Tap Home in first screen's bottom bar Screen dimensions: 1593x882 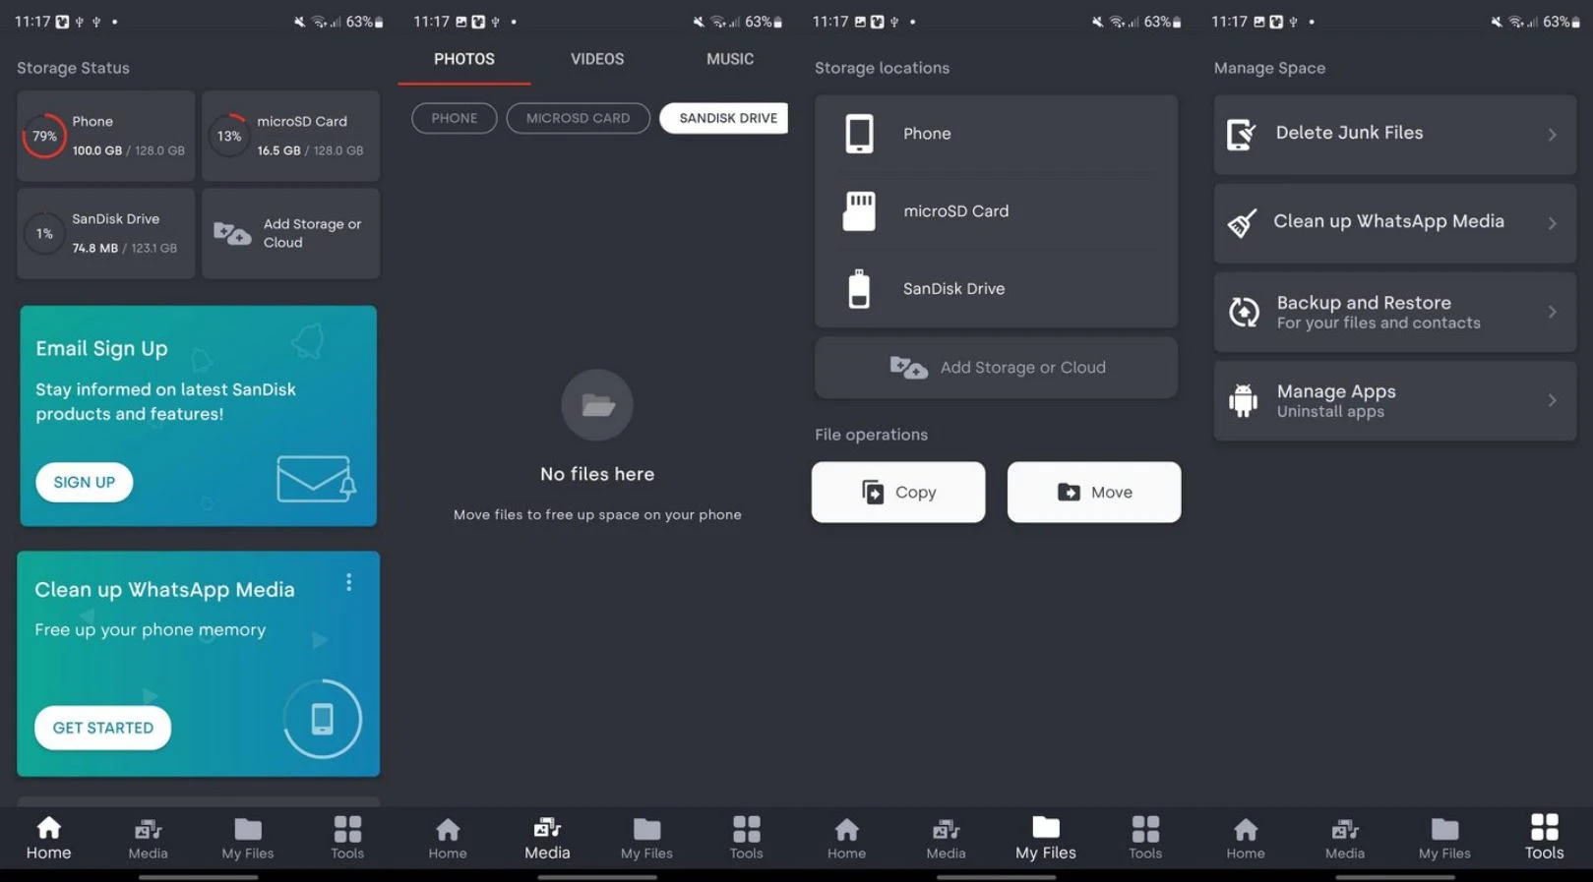click(x=48, y=839)
